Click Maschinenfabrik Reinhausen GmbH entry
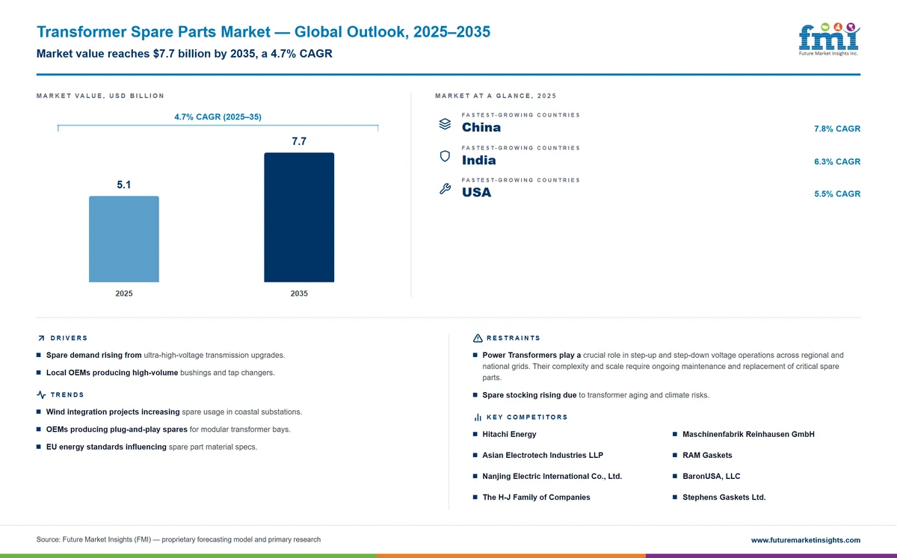Image resolution: width=897 pixels, height=558 pixels. point(748,434)
